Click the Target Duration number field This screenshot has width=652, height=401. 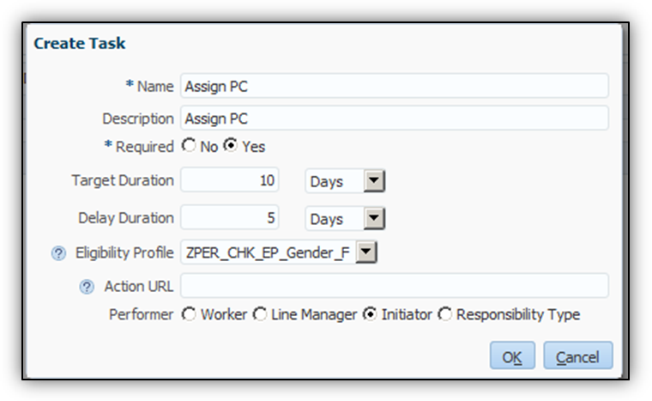[230, 181]
